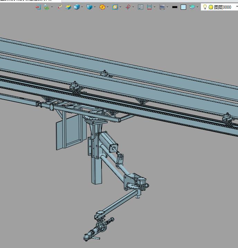Expand the zoom options dropdown arrow
This screenshot has height=248, width=238.
(x=120, y=7)
